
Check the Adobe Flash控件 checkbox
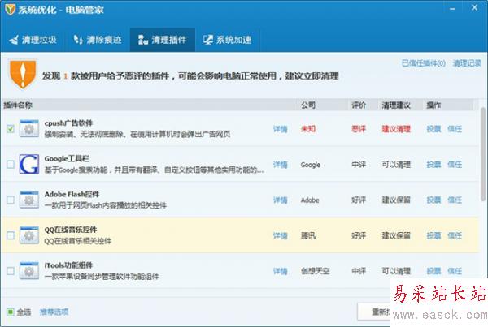(x=11, y=200)
